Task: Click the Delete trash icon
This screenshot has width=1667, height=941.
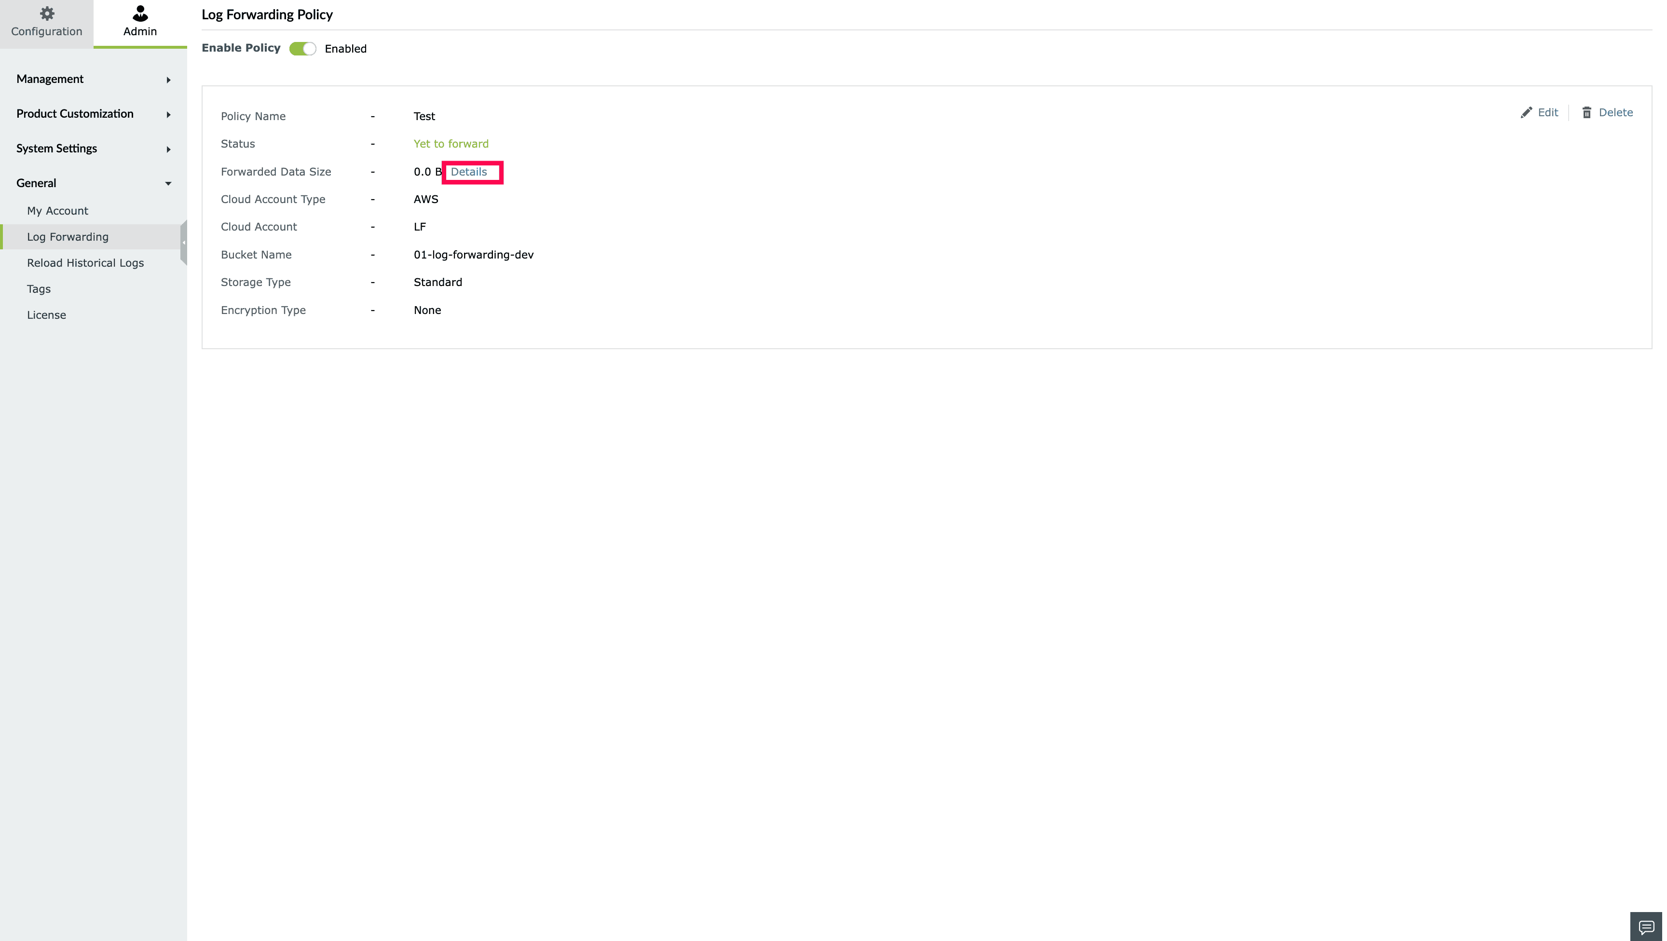Action: pyautogui.click(x=1587, y=112)
